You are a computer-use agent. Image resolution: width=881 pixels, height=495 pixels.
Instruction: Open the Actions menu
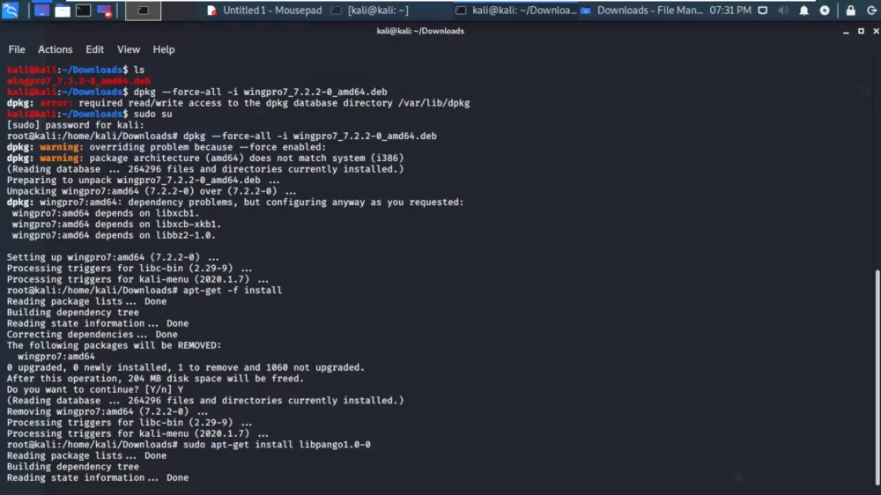coord(55,49)
